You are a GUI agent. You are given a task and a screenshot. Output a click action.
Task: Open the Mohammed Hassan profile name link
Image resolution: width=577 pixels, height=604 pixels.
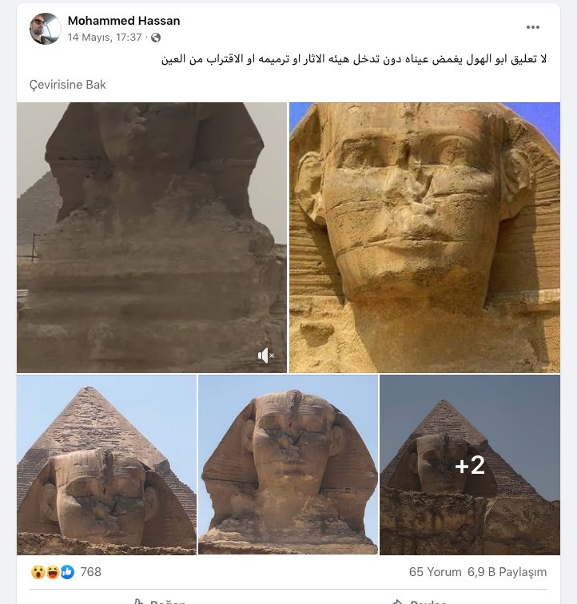coord(124,21)
